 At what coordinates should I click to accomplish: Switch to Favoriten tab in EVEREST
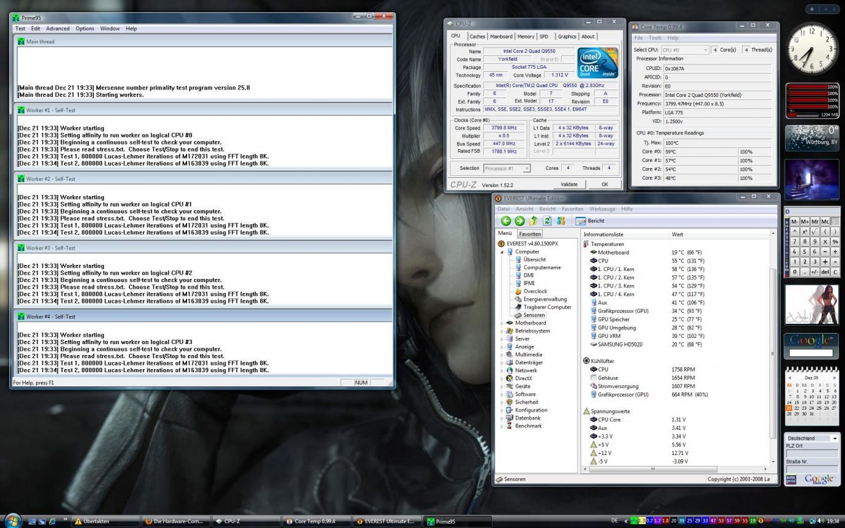(530, 234)
